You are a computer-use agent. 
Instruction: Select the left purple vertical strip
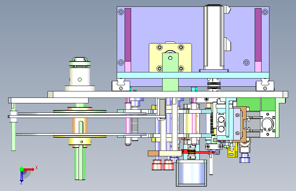click(x=128, y=35)
